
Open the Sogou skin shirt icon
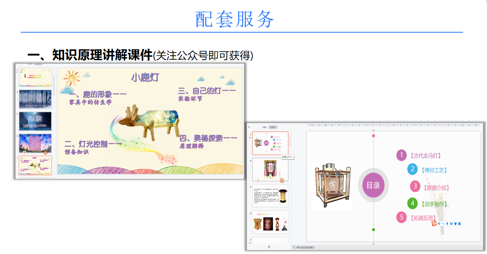455,224
